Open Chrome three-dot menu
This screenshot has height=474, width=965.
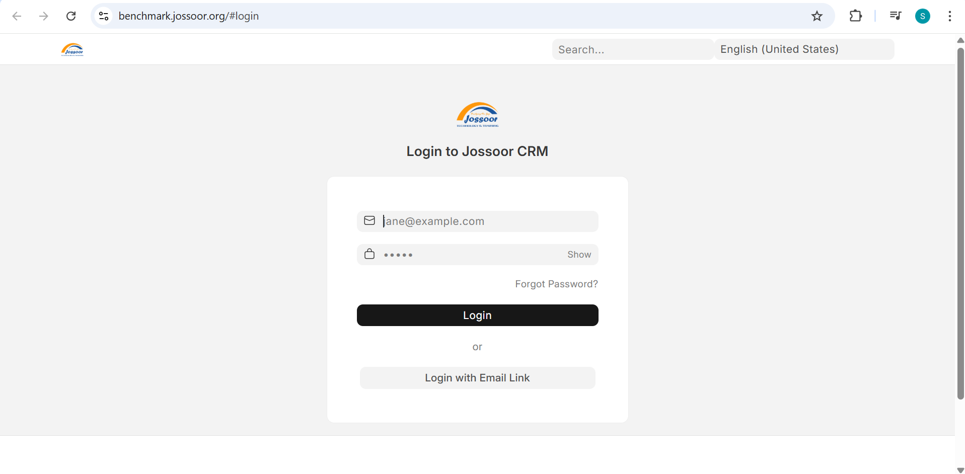click(949, 16)
